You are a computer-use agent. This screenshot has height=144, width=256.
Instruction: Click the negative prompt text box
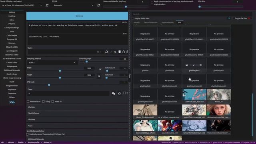point(77,39)
